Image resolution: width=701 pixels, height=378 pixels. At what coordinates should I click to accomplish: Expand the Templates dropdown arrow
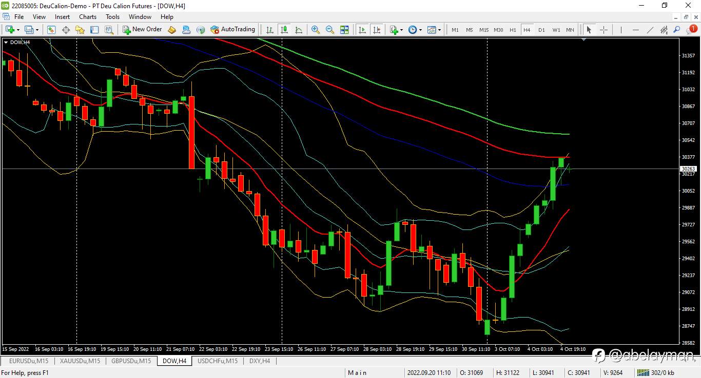(x=439, y=30)
